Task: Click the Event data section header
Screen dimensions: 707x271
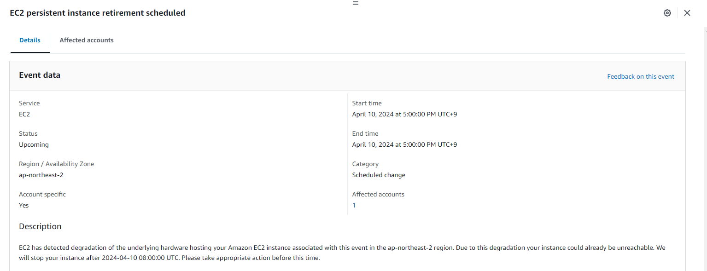Action: tap(40, 75)
